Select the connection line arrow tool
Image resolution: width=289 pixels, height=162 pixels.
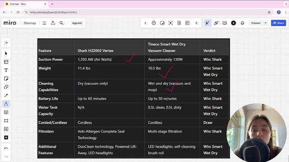6,95
